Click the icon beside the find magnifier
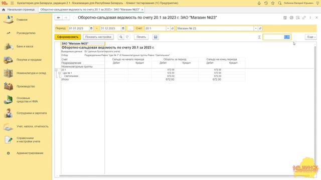This screenshot has width=321, height=180. [x=127, y=37]
